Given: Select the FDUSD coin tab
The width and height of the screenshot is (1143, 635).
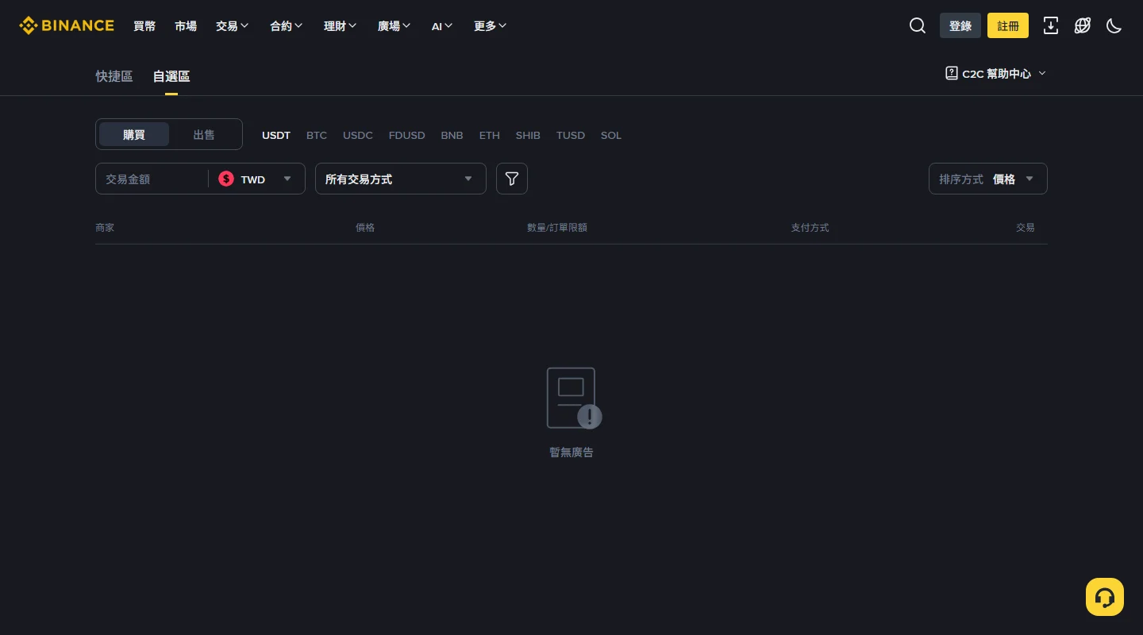Looking at the screenshot, I should coord(407,135).
